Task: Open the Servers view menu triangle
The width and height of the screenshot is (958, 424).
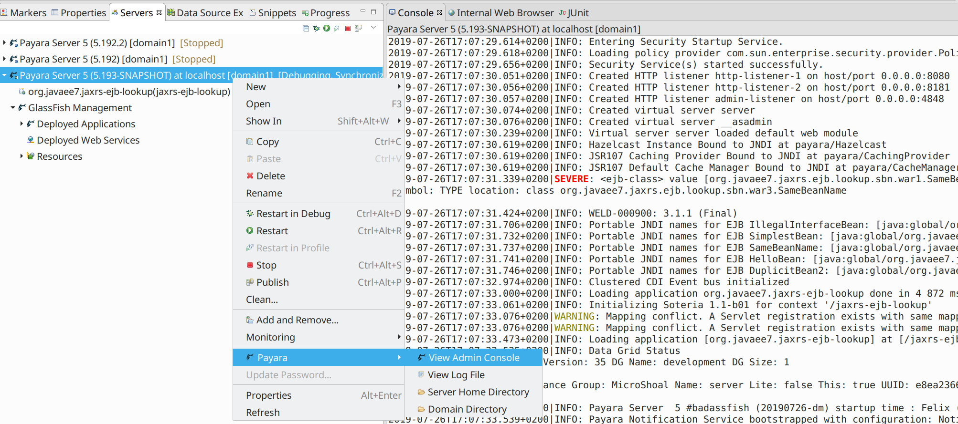Action: (373, 28)
